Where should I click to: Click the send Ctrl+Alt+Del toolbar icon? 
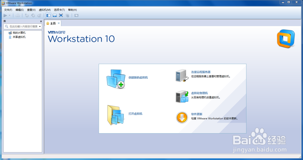tap(18, 15)
